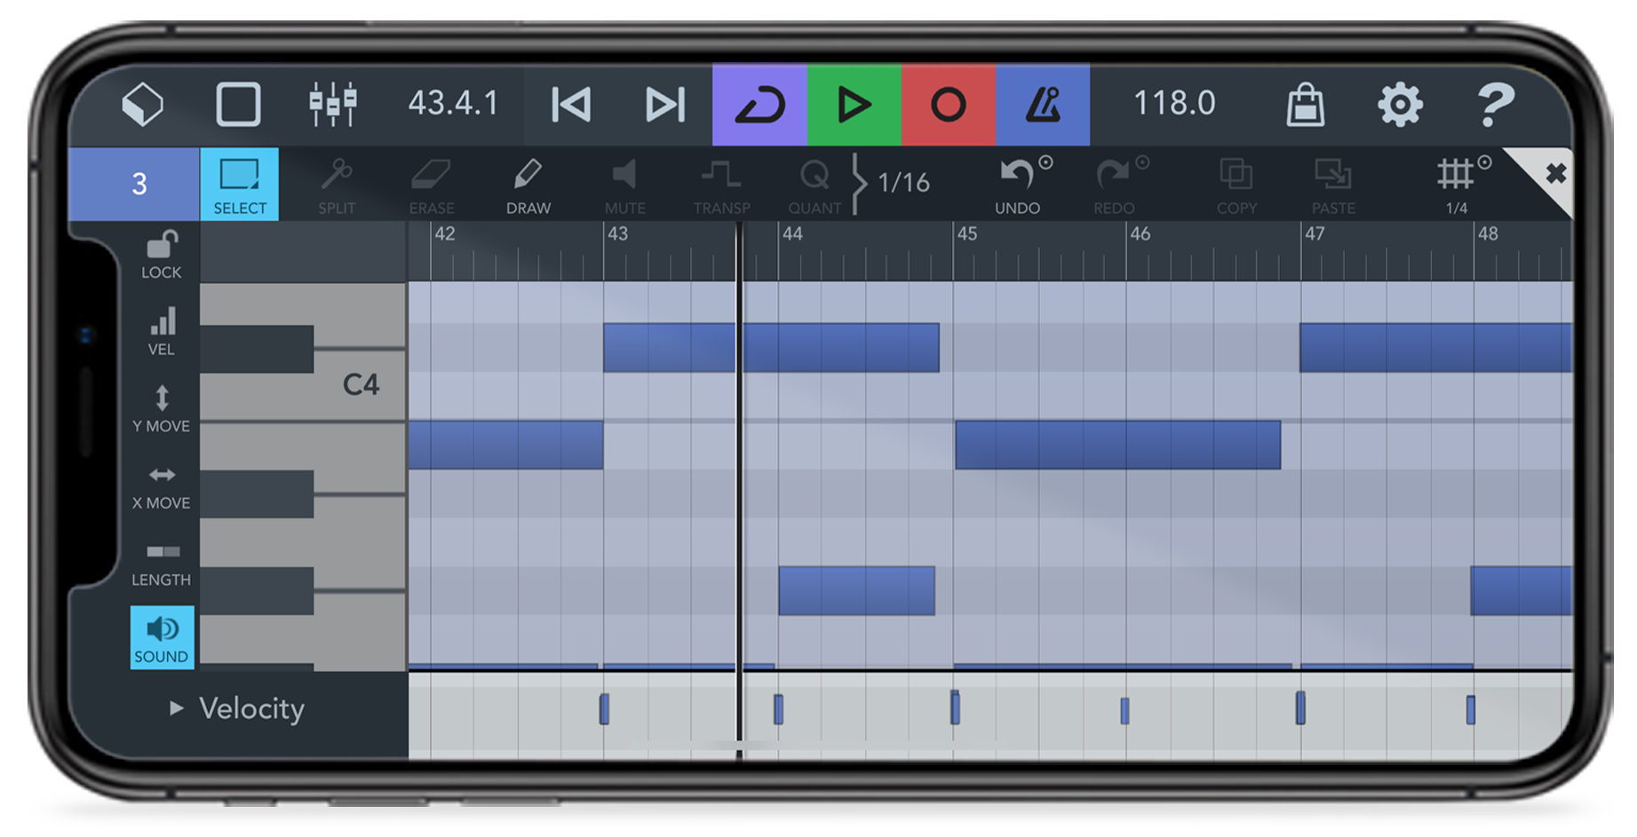Select the Mute note tool
1637x837 pixels.
pos(625,185)
